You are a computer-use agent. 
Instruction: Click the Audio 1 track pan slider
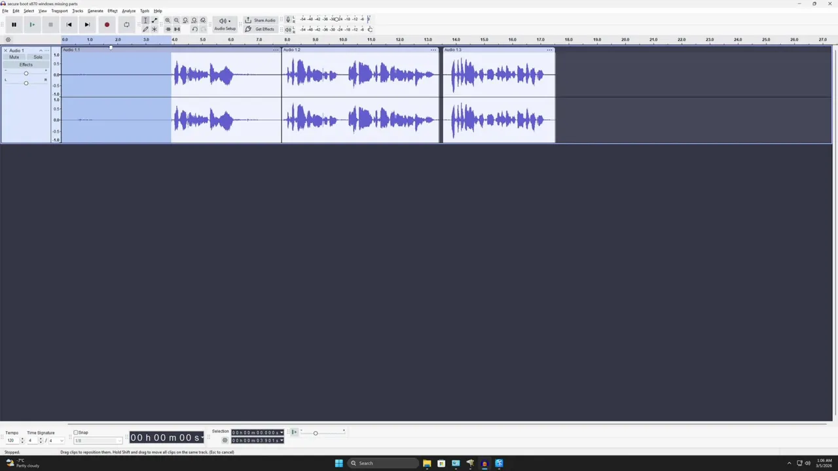pyautogui.click(x=26, y=83)
